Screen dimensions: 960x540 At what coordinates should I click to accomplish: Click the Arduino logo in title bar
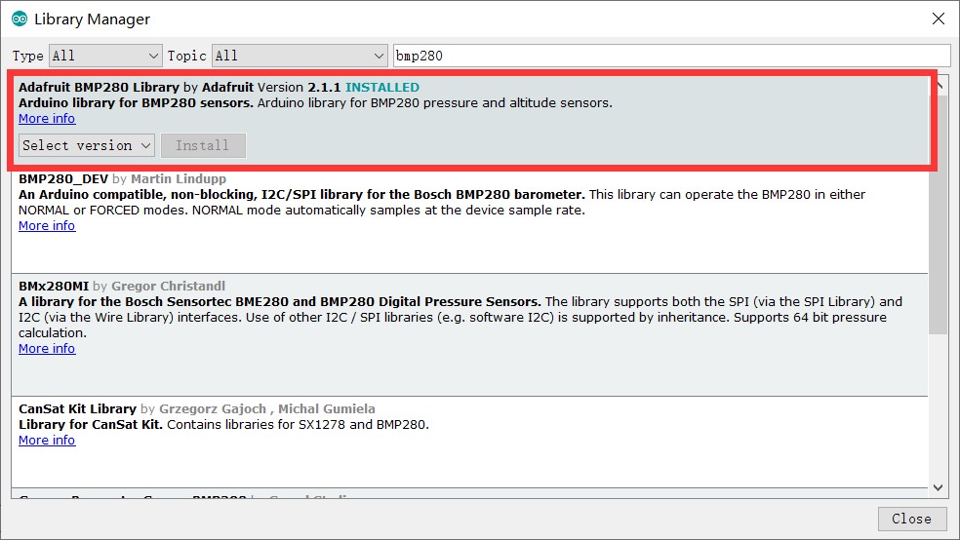tap(20, 19)
